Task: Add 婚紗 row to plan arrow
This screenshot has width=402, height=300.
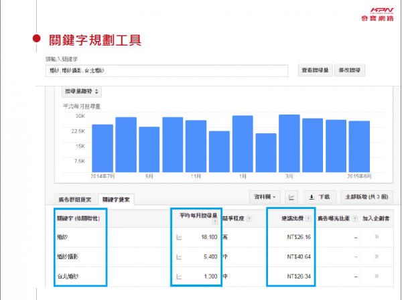Action: tap(377, 237)
